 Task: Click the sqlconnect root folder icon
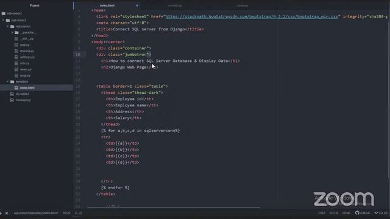coord(4,13)
